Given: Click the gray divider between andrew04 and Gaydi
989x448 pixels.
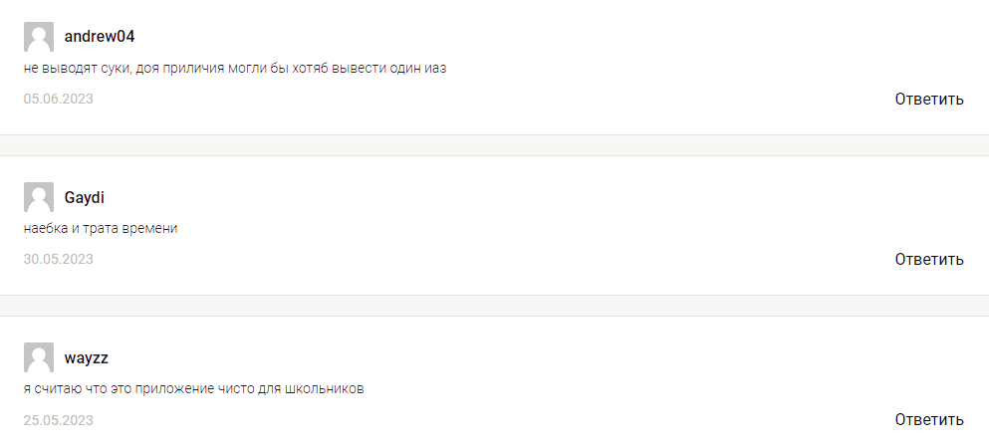Looking at the screenshot, I should click(x=494, y=145).
